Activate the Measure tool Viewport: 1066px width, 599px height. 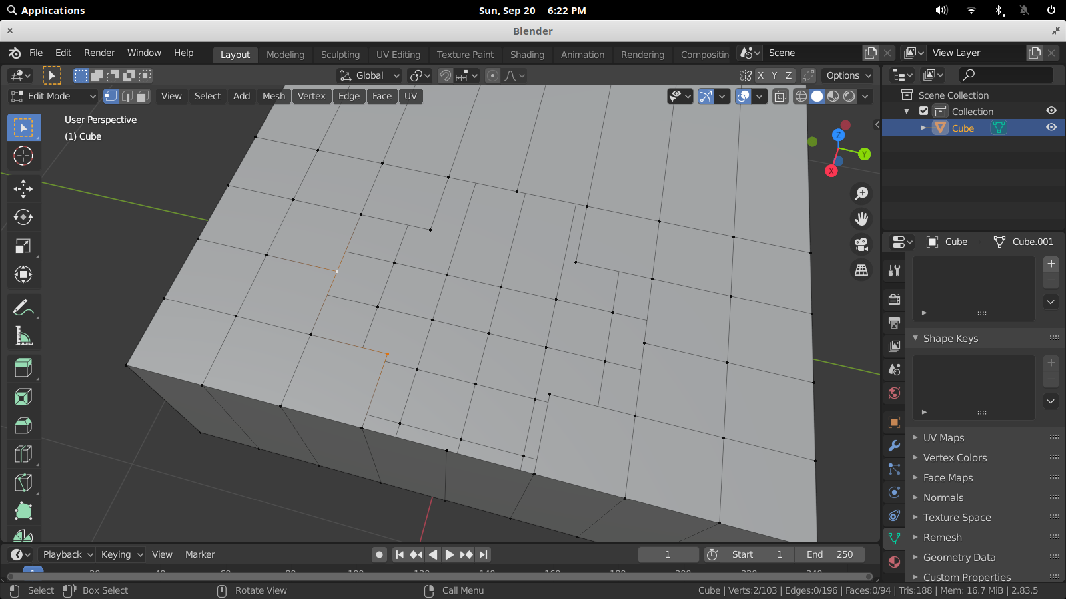click(24, 335)
